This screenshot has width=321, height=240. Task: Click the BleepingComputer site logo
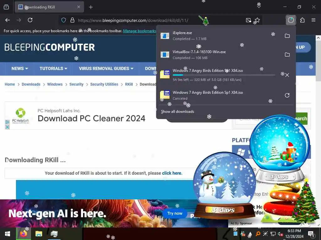pyautogui.click(x=50, y=47)
